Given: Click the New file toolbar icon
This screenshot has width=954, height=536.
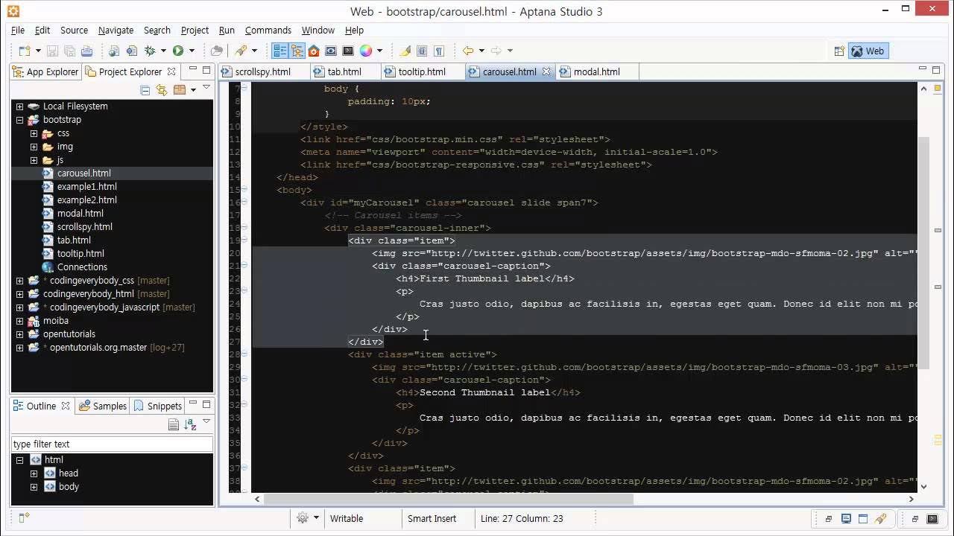Looking at the screenshot, I should pos(25,51).
